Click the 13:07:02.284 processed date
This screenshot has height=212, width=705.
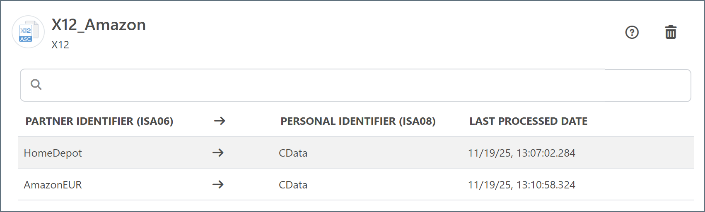tap(522, 153)
